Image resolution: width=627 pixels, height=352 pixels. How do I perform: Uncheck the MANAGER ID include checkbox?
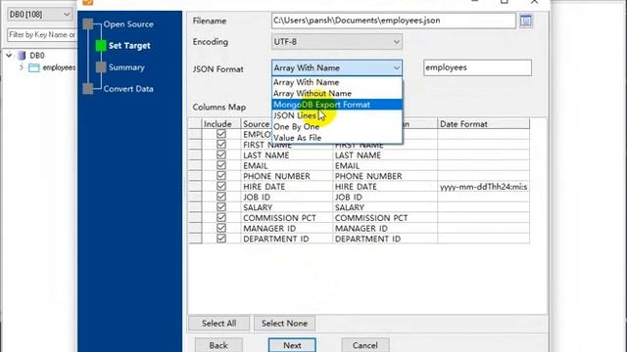click(221, 228)
